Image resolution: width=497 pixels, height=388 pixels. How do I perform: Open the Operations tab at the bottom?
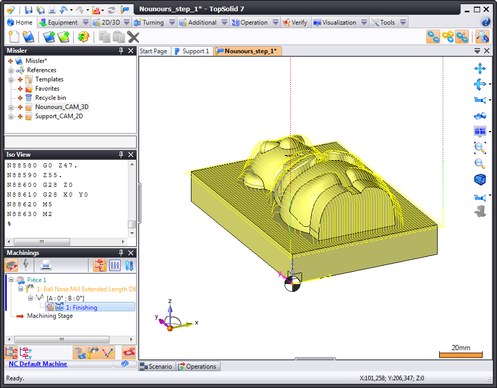click(x=198, y=367)
